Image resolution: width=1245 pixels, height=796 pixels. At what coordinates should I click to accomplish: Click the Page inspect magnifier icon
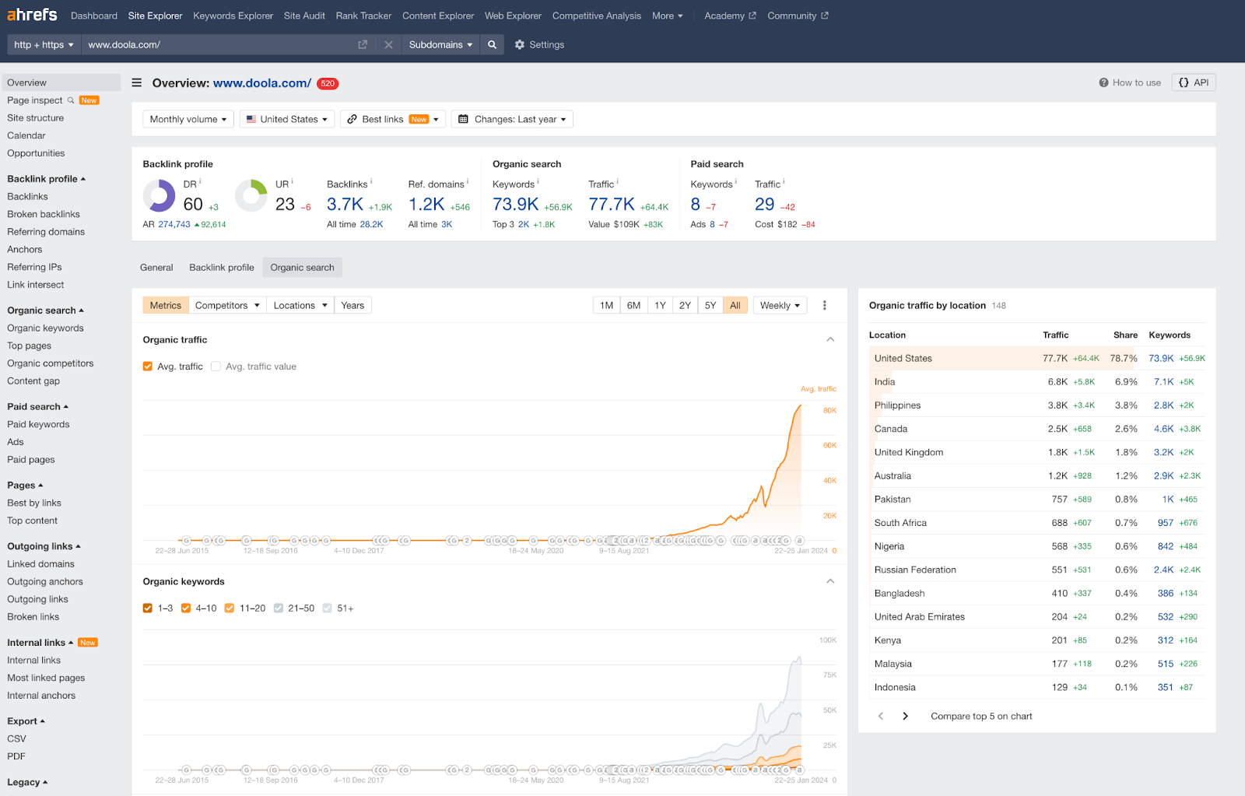click(x=71, y=100)
